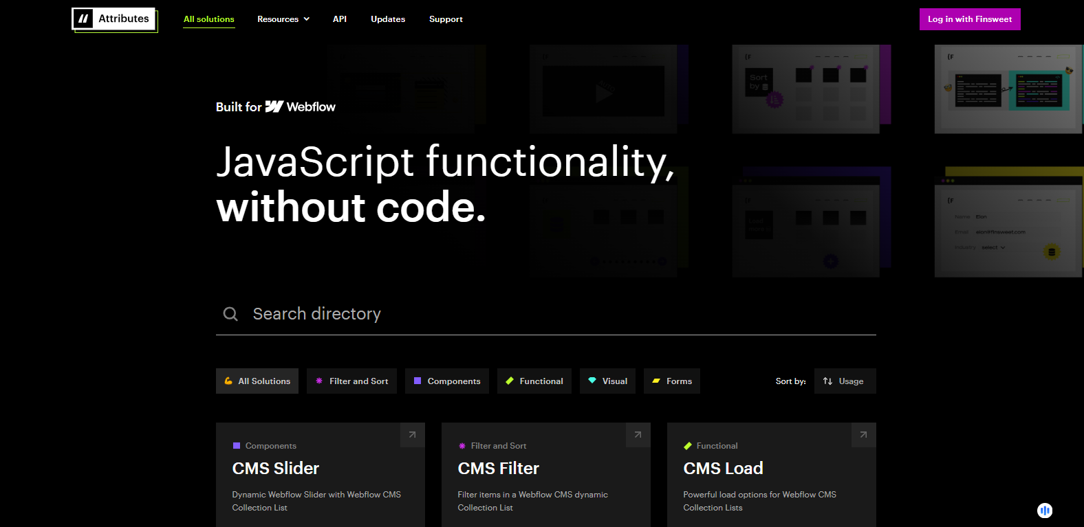This screenshot has height=527, width=1084.
Task: Select the Filter and Sort category tab
Action: (351, 381)
